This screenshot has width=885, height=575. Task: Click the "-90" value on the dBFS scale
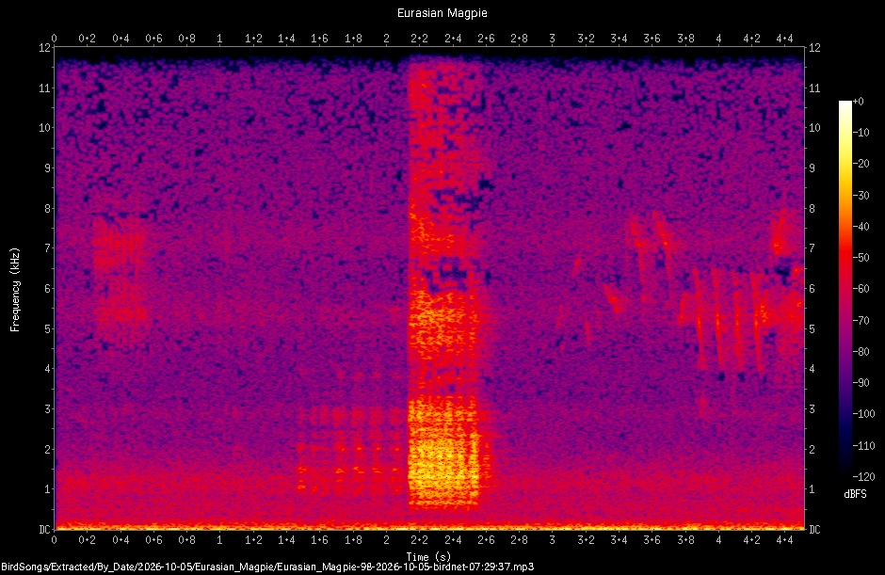[861, 383]
